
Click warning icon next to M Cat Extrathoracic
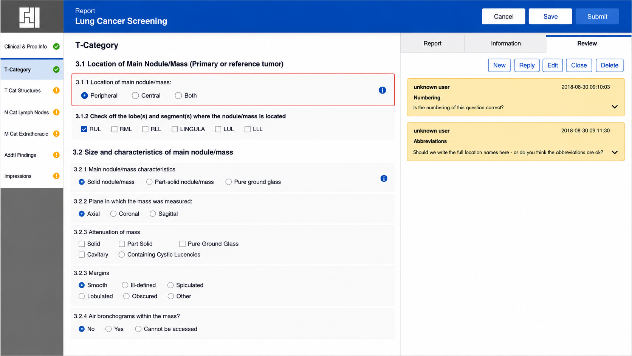(x=56, y=134)
